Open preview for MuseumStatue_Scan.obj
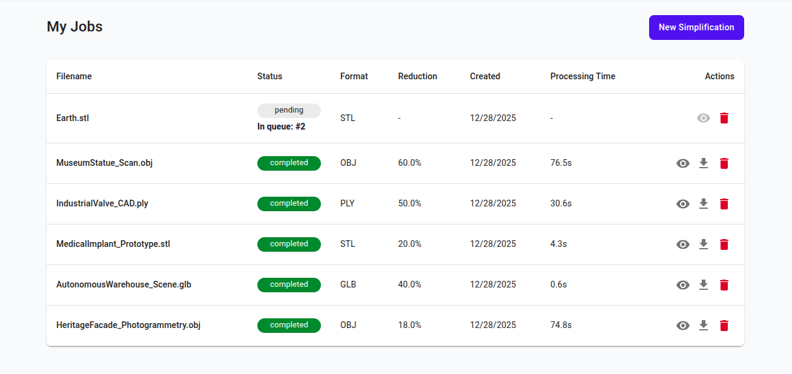Image resolution: width=792 pixels, height=374 pixels. pyautogui.click(x=683, y=163)
